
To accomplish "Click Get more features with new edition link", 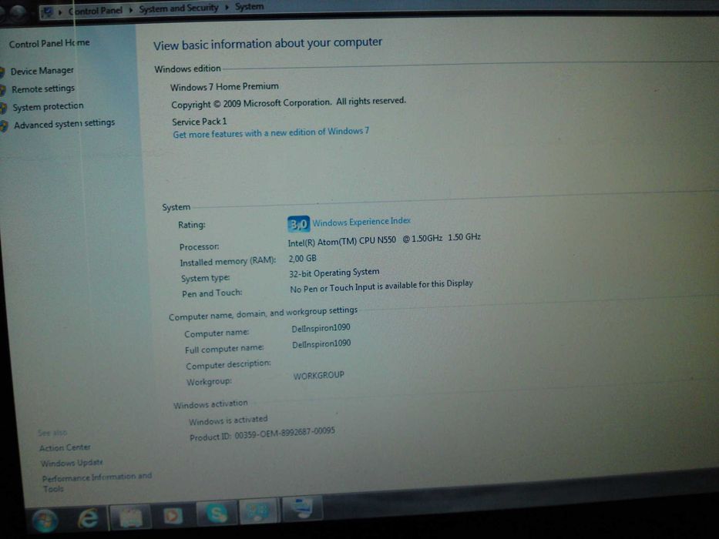I will pos(270,133).
